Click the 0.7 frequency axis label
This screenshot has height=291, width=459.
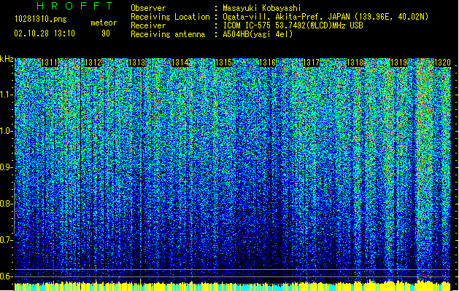point(7,240)
